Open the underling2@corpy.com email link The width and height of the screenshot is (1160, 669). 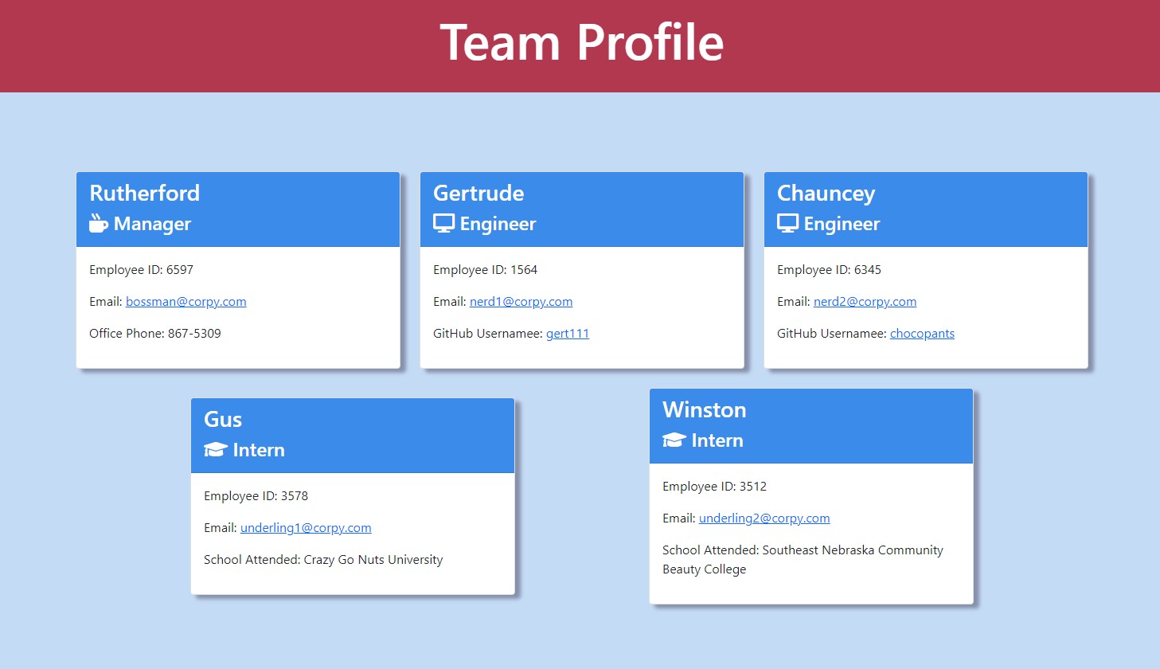click(x=764, y=518)
